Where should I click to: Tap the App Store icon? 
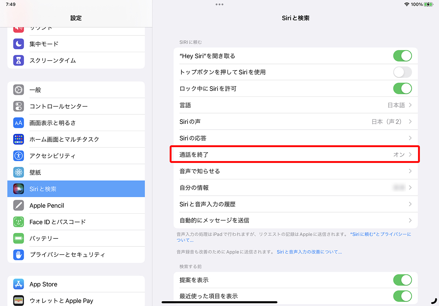(19, 284)
